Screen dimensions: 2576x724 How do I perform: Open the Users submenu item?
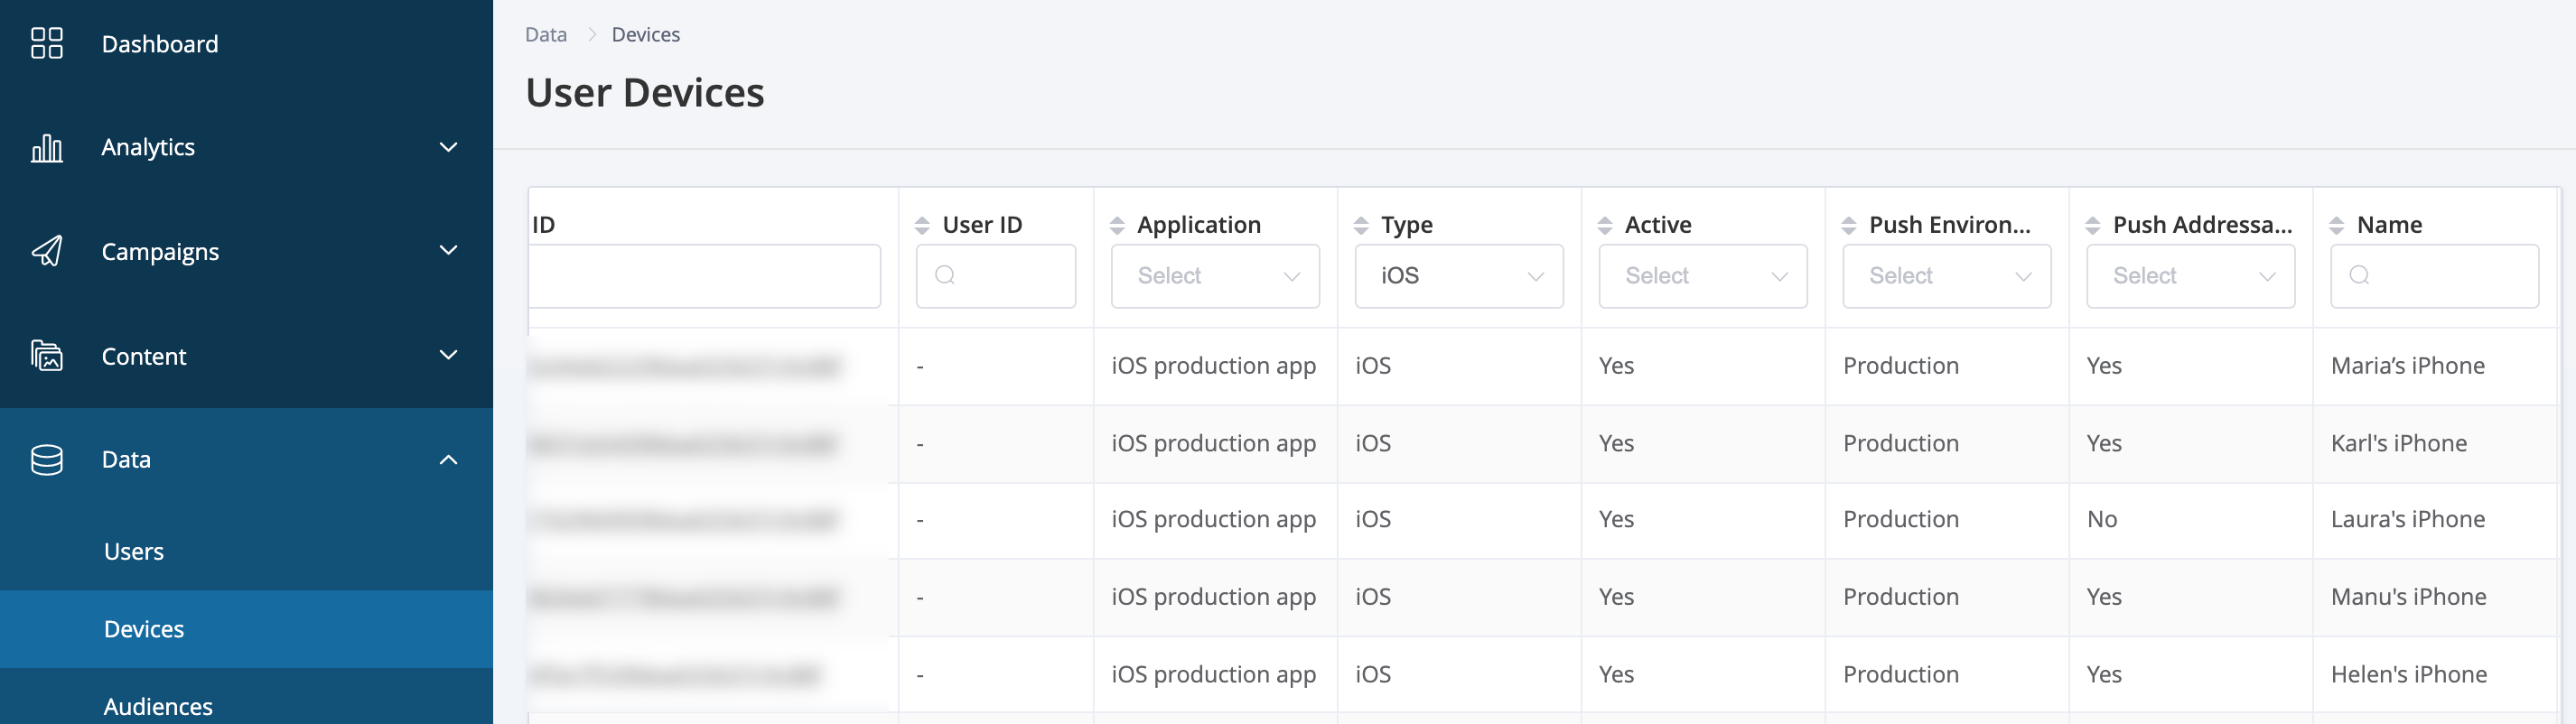[x=134, y=552]
